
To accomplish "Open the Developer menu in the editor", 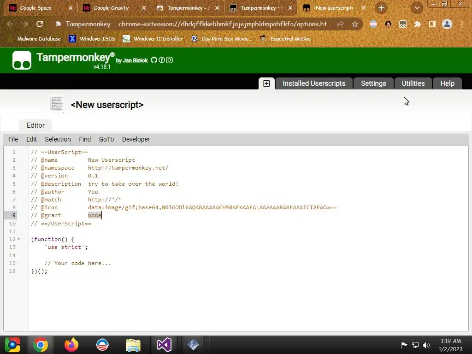I will coord(136,139).
